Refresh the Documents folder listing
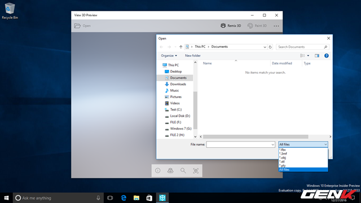Viewport: 361px width, 203px height. click(270, 47)
